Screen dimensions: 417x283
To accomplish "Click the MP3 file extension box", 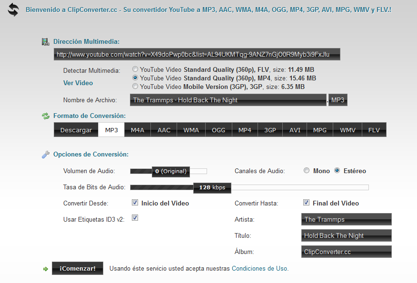I will click(x=338, y=100).
